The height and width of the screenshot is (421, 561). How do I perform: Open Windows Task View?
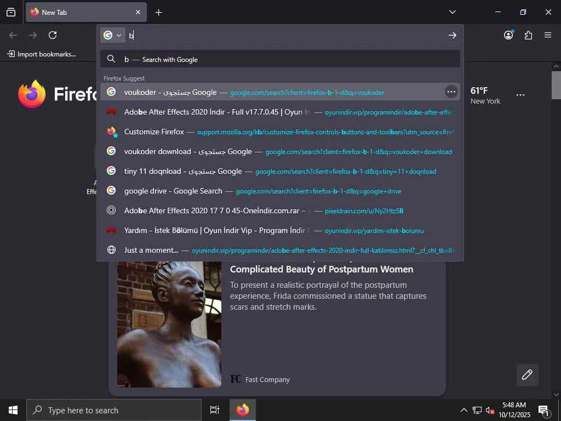(x=214, y=410)
